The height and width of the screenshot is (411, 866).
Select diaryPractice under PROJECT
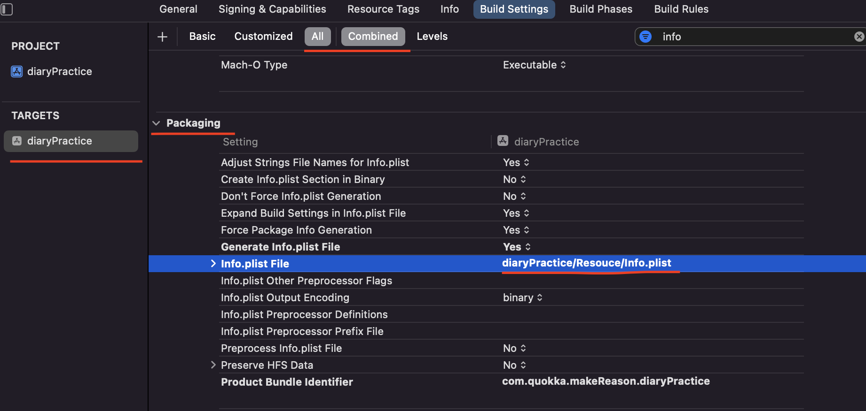click(x=60, y=71)
